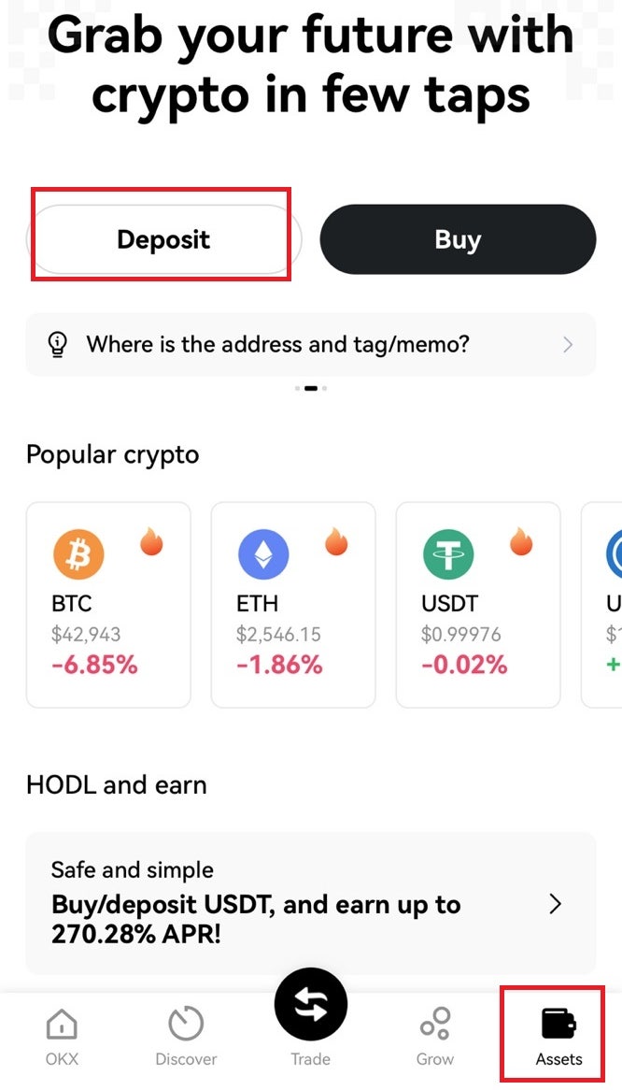Open the USDT price card

[478, 605]
